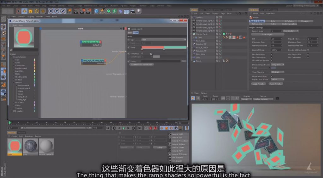Pause the IPR render
This screenshot has width=323, height=178.
197,98
